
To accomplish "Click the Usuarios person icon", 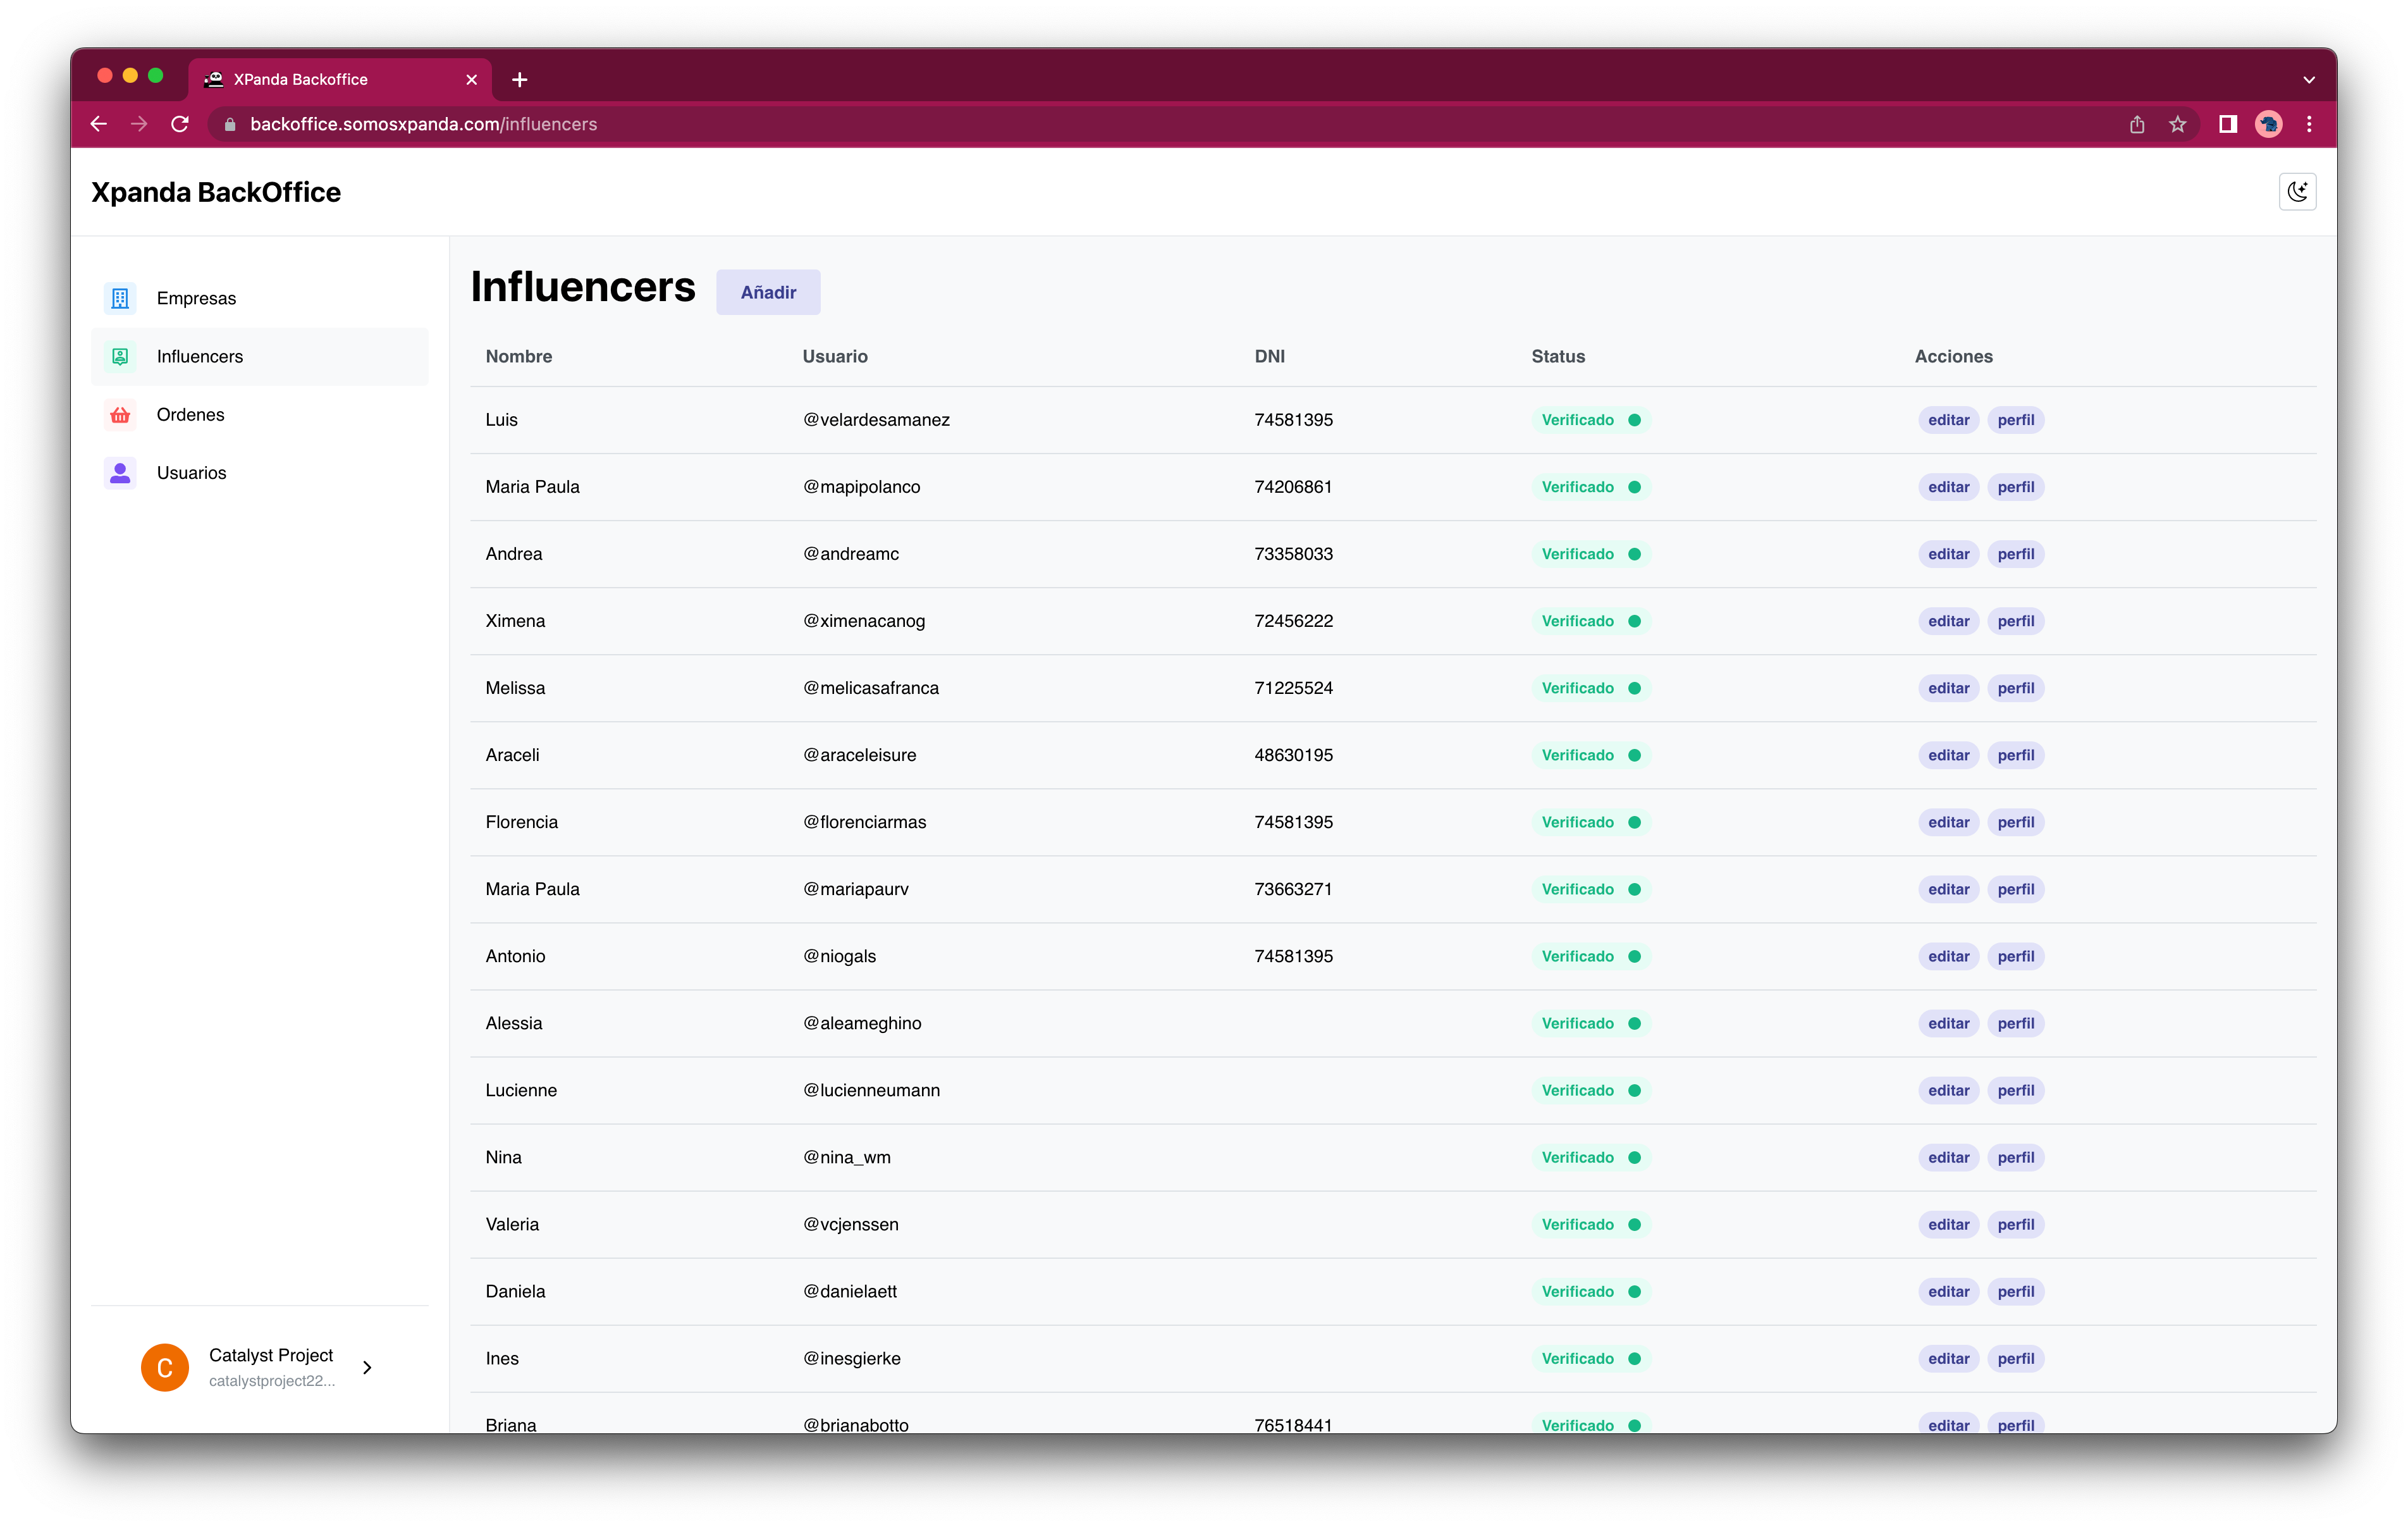I will pyautogui.click(x=120, y=473).
